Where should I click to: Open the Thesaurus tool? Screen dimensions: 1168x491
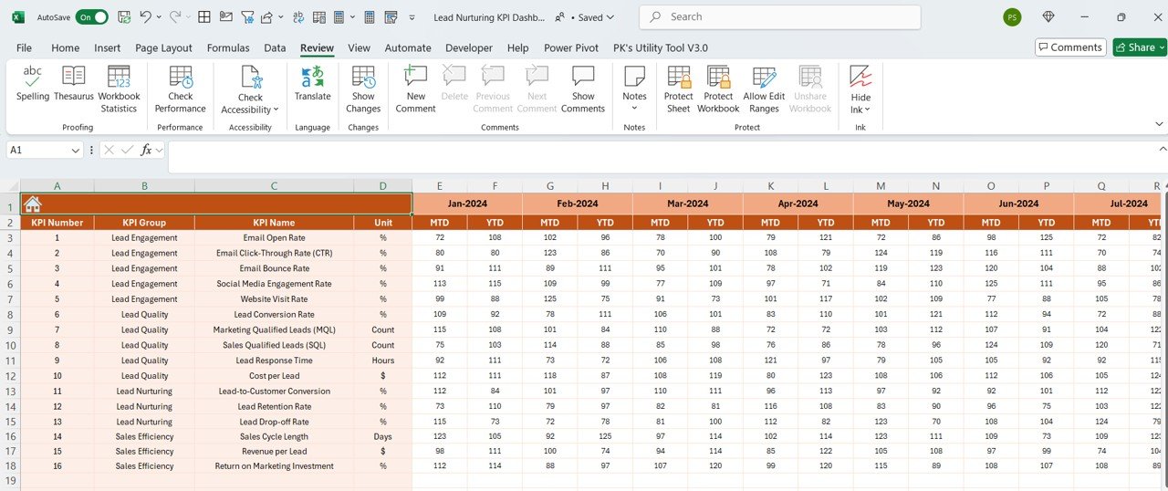point(74,84)
